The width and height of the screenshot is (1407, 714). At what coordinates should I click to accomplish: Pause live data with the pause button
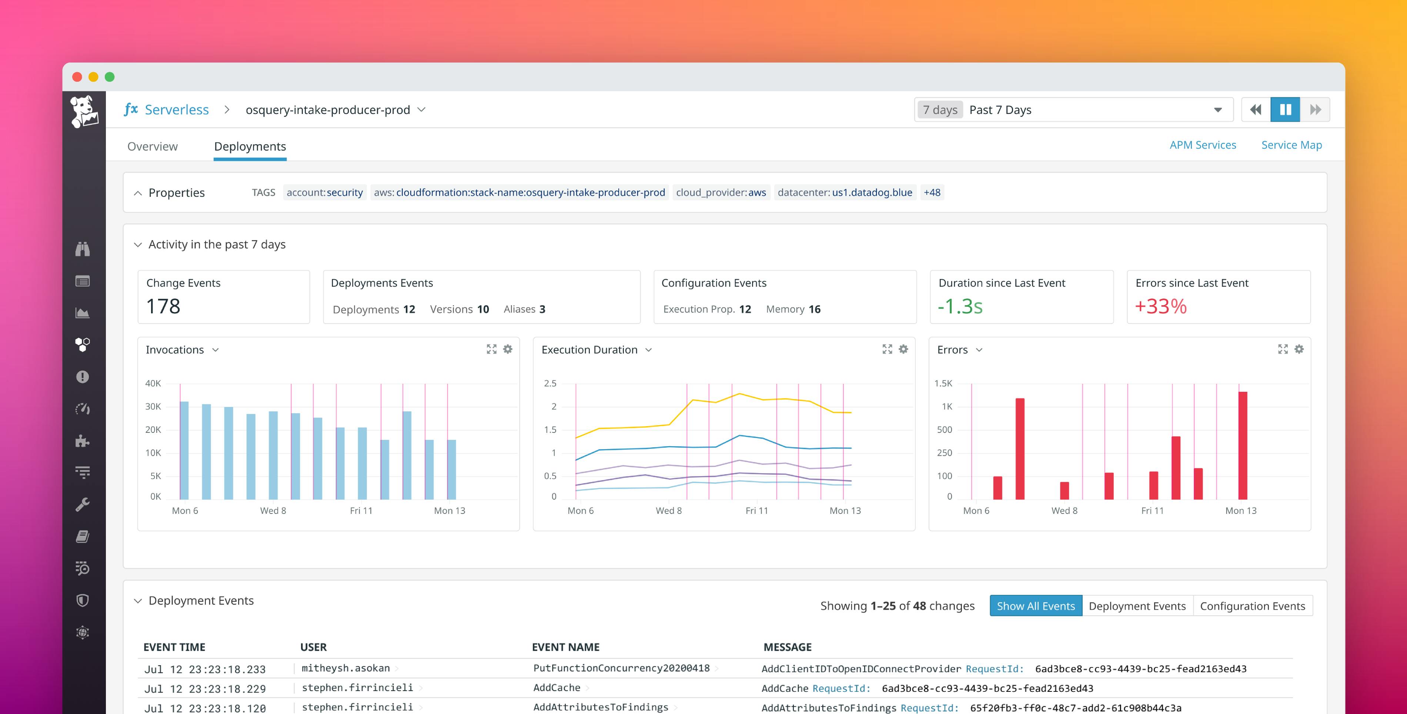pos(1285,109)
